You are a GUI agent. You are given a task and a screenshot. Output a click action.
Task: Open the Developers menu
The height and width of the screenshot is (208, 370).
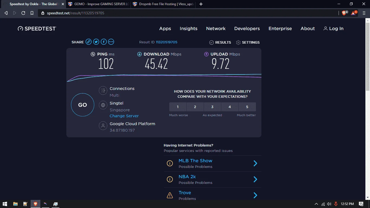click(247, 28)
